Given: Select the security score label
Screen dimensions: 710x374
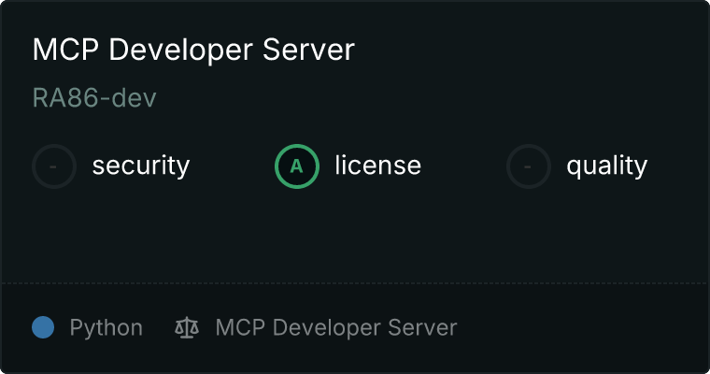Looking at the screenshot, I should (140, 166).
